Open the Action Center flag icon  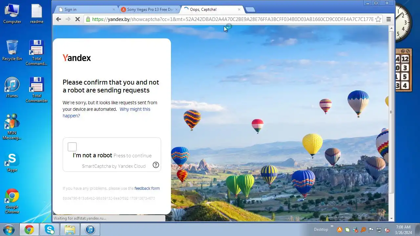click(x=371, y=229)
